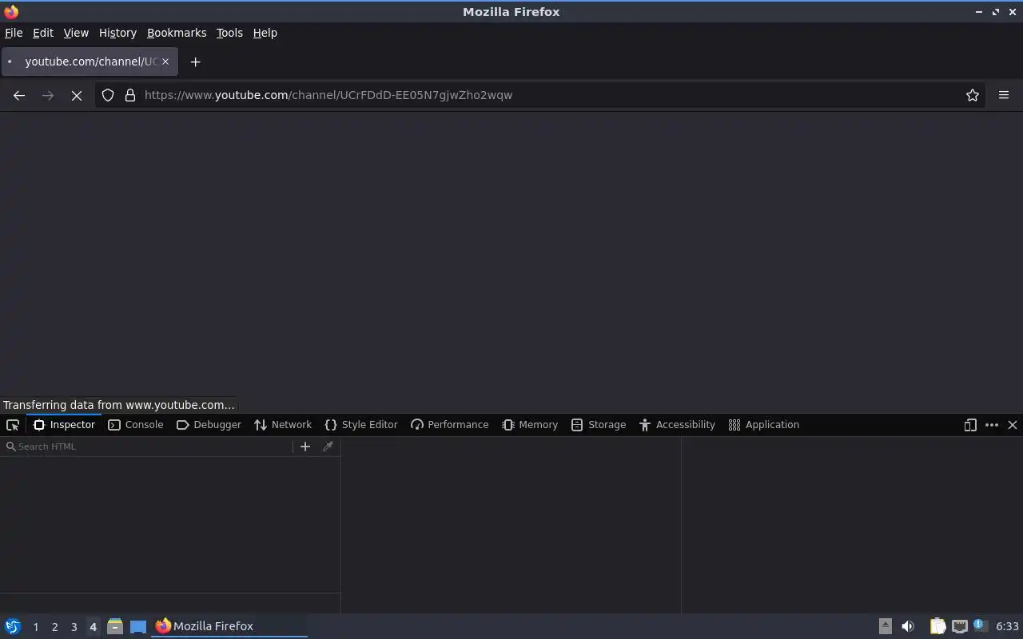Switch to the Console panel
The height and width of the screenshot is (639, 1023).
coord(136,425)
